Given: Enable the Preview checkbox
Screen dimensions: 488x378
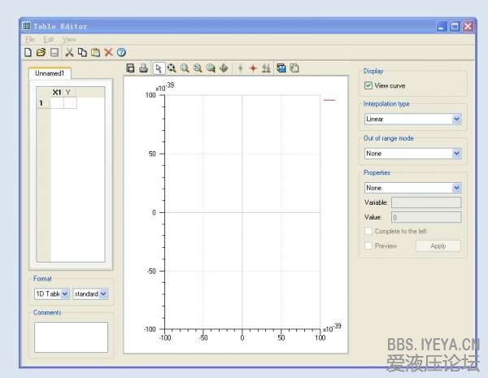Looking at the screenshot, I should pyautogui.click(x=368, y=245).
